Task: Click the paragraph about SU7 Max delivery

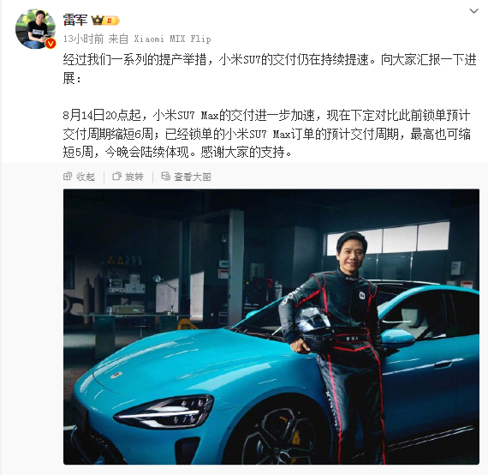Action: [x=267, y=134]
